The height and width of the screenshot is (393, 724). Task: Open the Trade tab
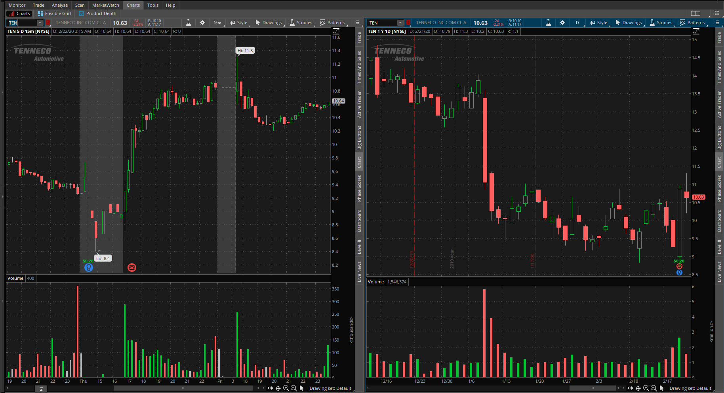[x=38, y=5]
